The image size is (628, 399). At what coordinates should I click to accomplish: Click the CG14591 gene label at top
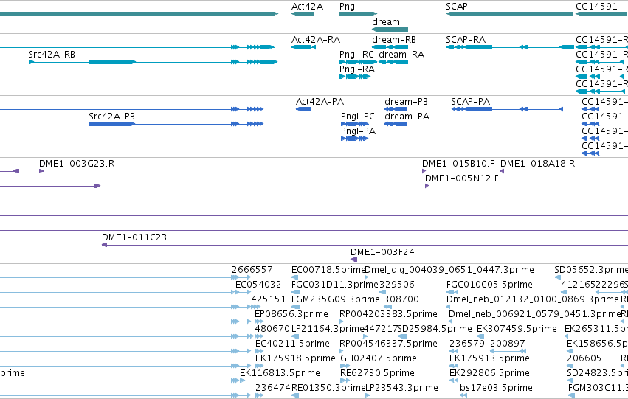(597, 7)
